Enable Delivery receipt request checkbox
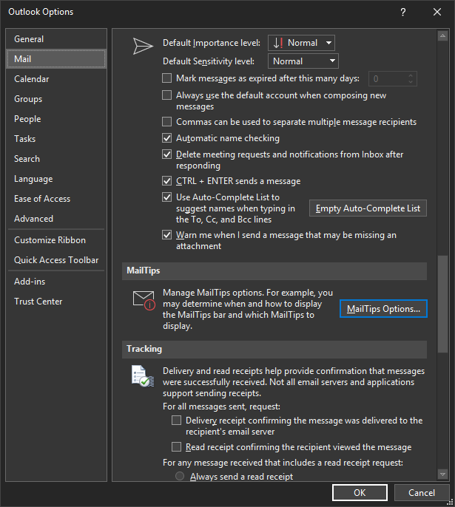This screenshot has width=455, height=507. tap(176, 421)
